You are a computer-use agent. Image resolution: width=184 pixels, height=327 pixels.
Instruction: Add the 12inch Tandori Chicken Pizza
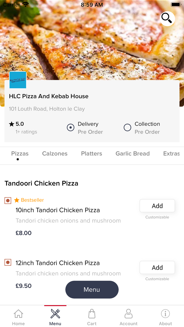pos(157,267)
